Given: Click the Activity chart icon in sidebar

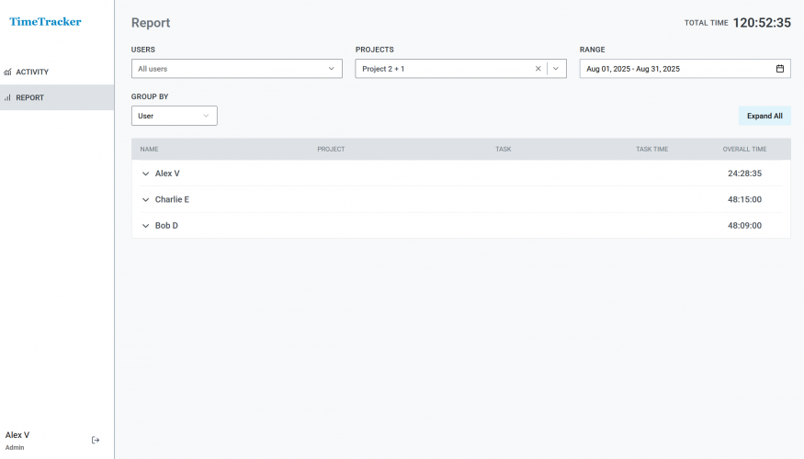Looking at the screenshot, I should pyautogui.click(x=7, y=72).
